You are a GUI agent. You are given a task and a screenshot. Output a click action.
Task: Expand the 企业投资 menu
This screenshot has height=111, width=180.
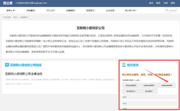(x=111, y=10)
